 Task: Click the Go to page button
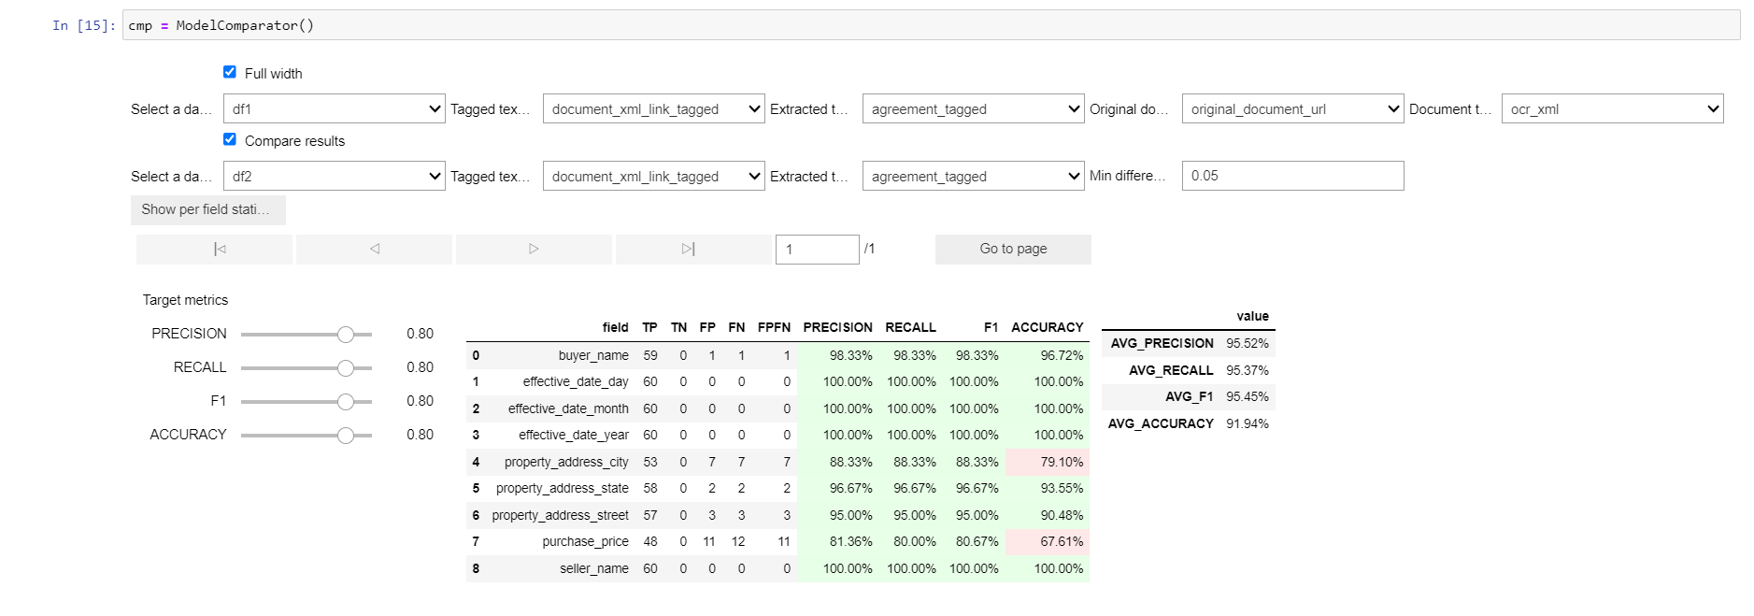(1013, 250)
